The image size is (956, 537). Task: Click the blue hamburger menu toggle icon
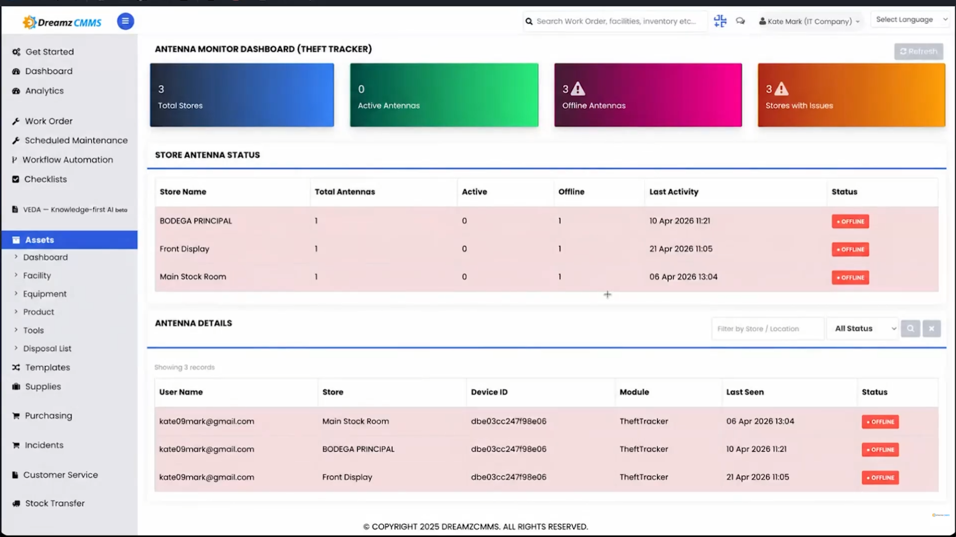point(125,21)
